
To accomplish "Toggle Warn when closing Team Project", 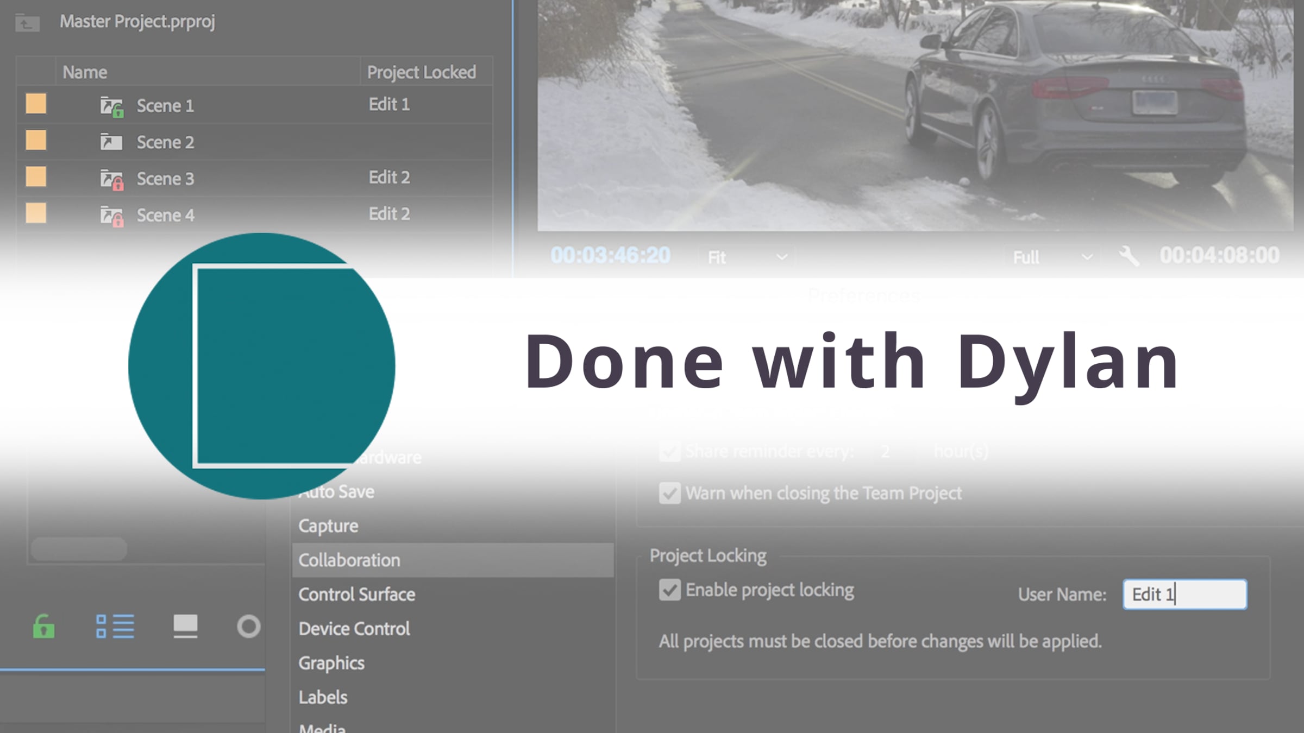I will (669, 494).
